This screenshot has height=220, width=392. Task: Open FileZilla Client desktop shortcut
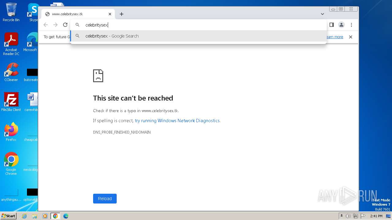click(11, 102)
